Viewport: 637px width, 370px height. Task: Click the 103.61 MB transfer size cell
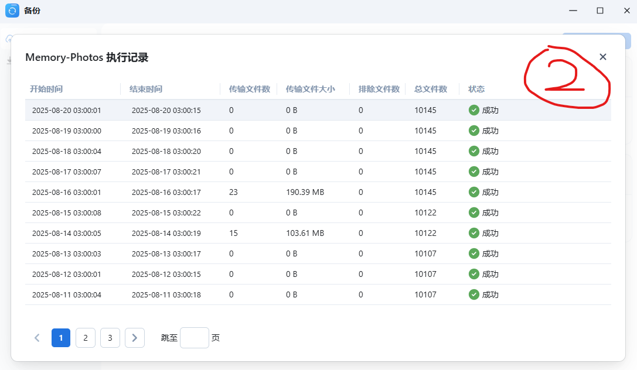[x=305, y=233]
